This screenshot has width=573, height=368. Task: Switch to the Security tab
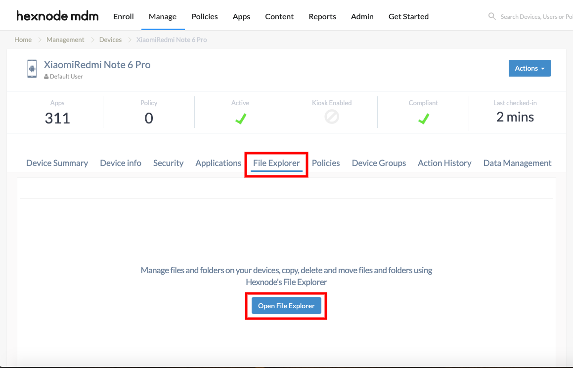[168, 163]
